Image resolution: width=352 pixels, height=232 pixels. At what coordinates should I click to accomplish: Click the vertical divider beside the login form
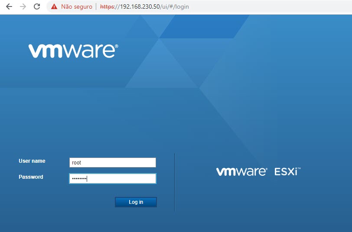pos(174,182)
